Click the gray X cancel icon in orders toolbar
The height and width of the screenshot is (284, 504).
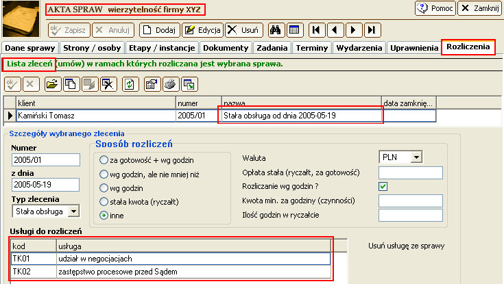tap(31, 84)
